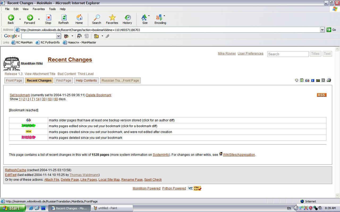Click the Google toolbar popup blocker windows icon

(79, 36)
